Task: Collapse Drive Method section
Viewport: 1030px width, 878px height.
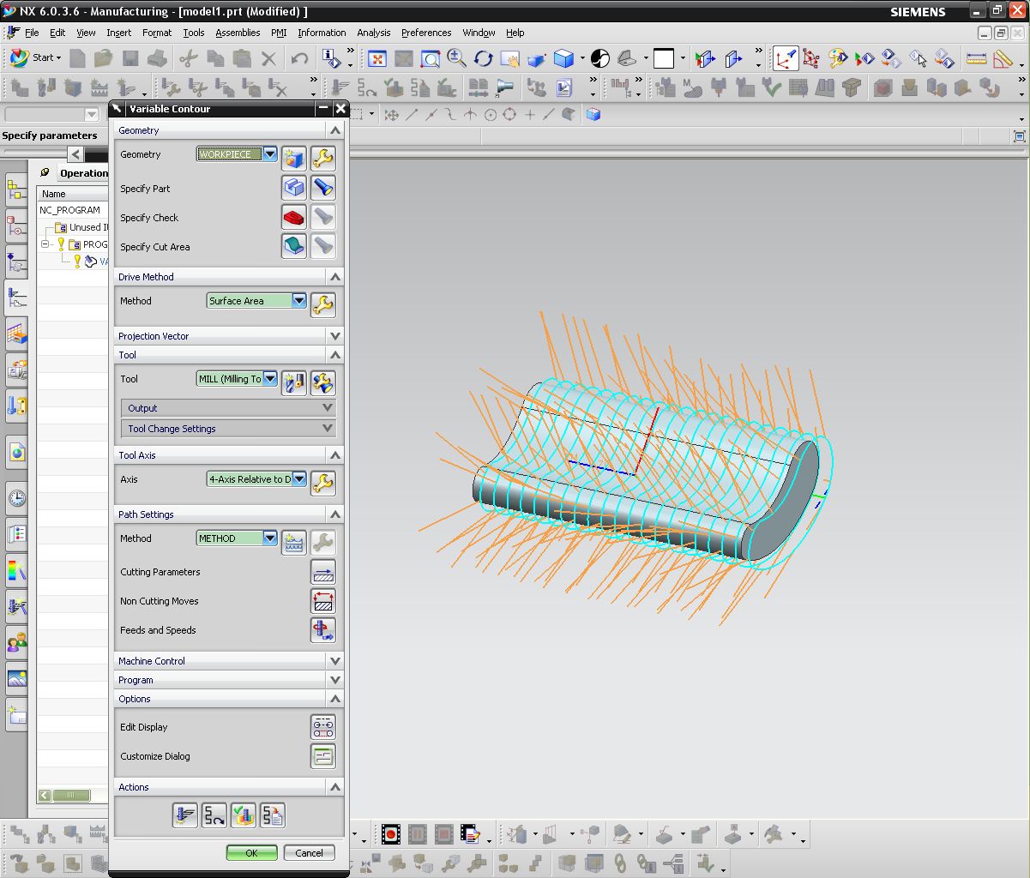Action: pyautogui.click(x=335, y=277)
